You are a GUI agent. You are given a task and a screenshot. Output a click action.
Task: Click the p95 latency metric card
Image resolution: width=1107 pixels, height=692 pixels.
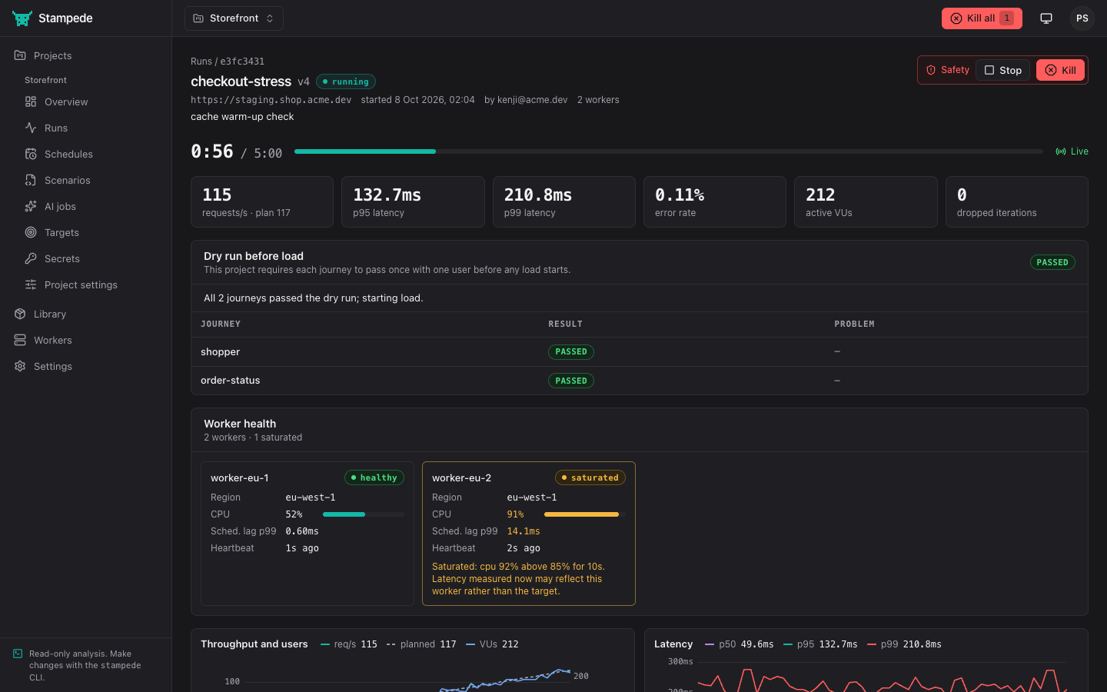[x=413, y=202]
